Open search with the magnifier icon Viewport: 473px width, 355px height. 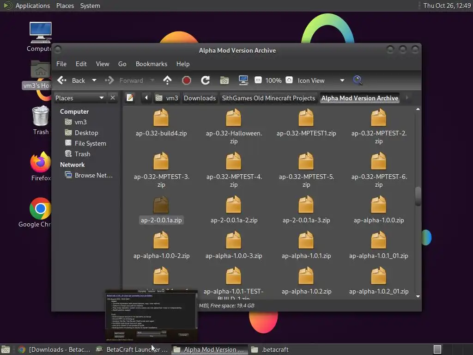(x=358, y=80)
